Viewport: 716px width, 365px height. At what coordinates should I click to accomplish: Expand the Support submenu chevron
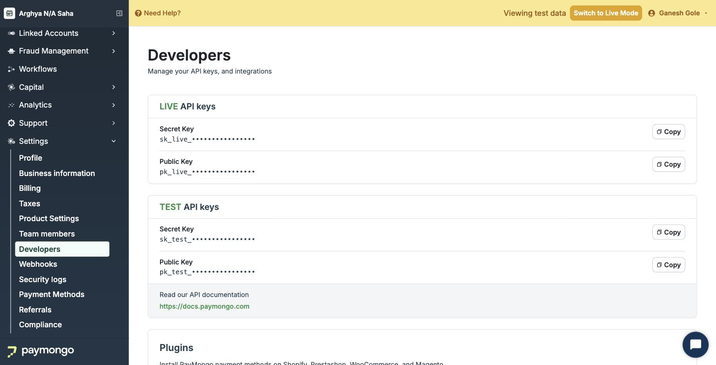114,123
